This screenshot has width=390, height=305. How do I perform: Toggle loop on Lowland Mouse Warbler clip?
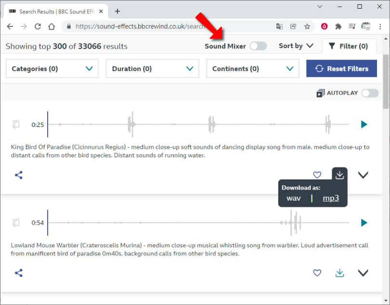[16, 222]
